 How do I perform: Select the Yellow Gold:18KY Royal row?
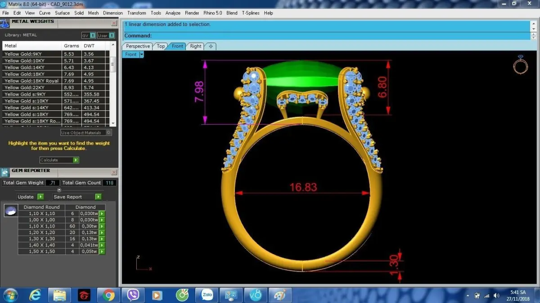coord(56,81)
